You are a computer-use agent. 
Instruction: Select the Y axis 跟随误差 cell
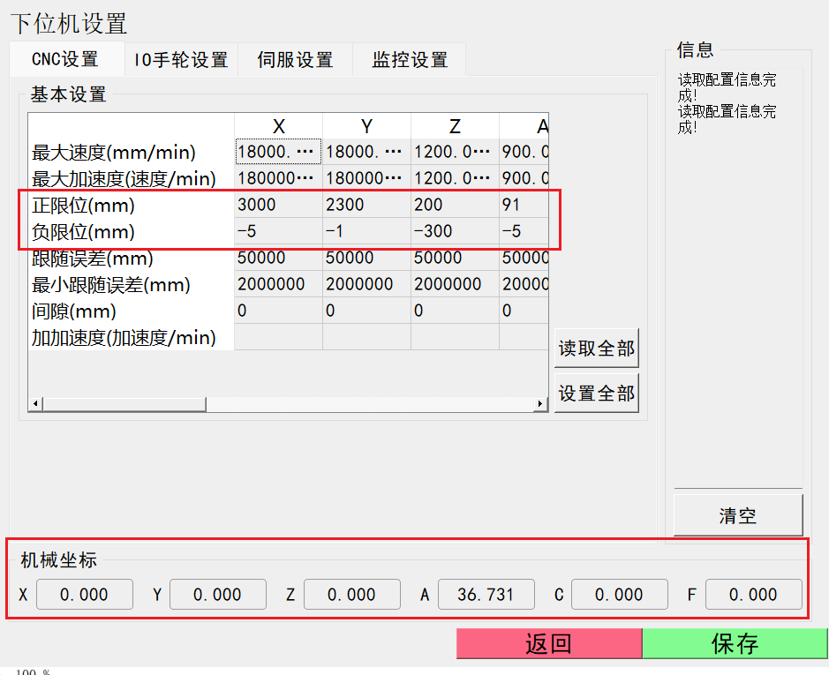pyautogui.click(x=366, y=258)
